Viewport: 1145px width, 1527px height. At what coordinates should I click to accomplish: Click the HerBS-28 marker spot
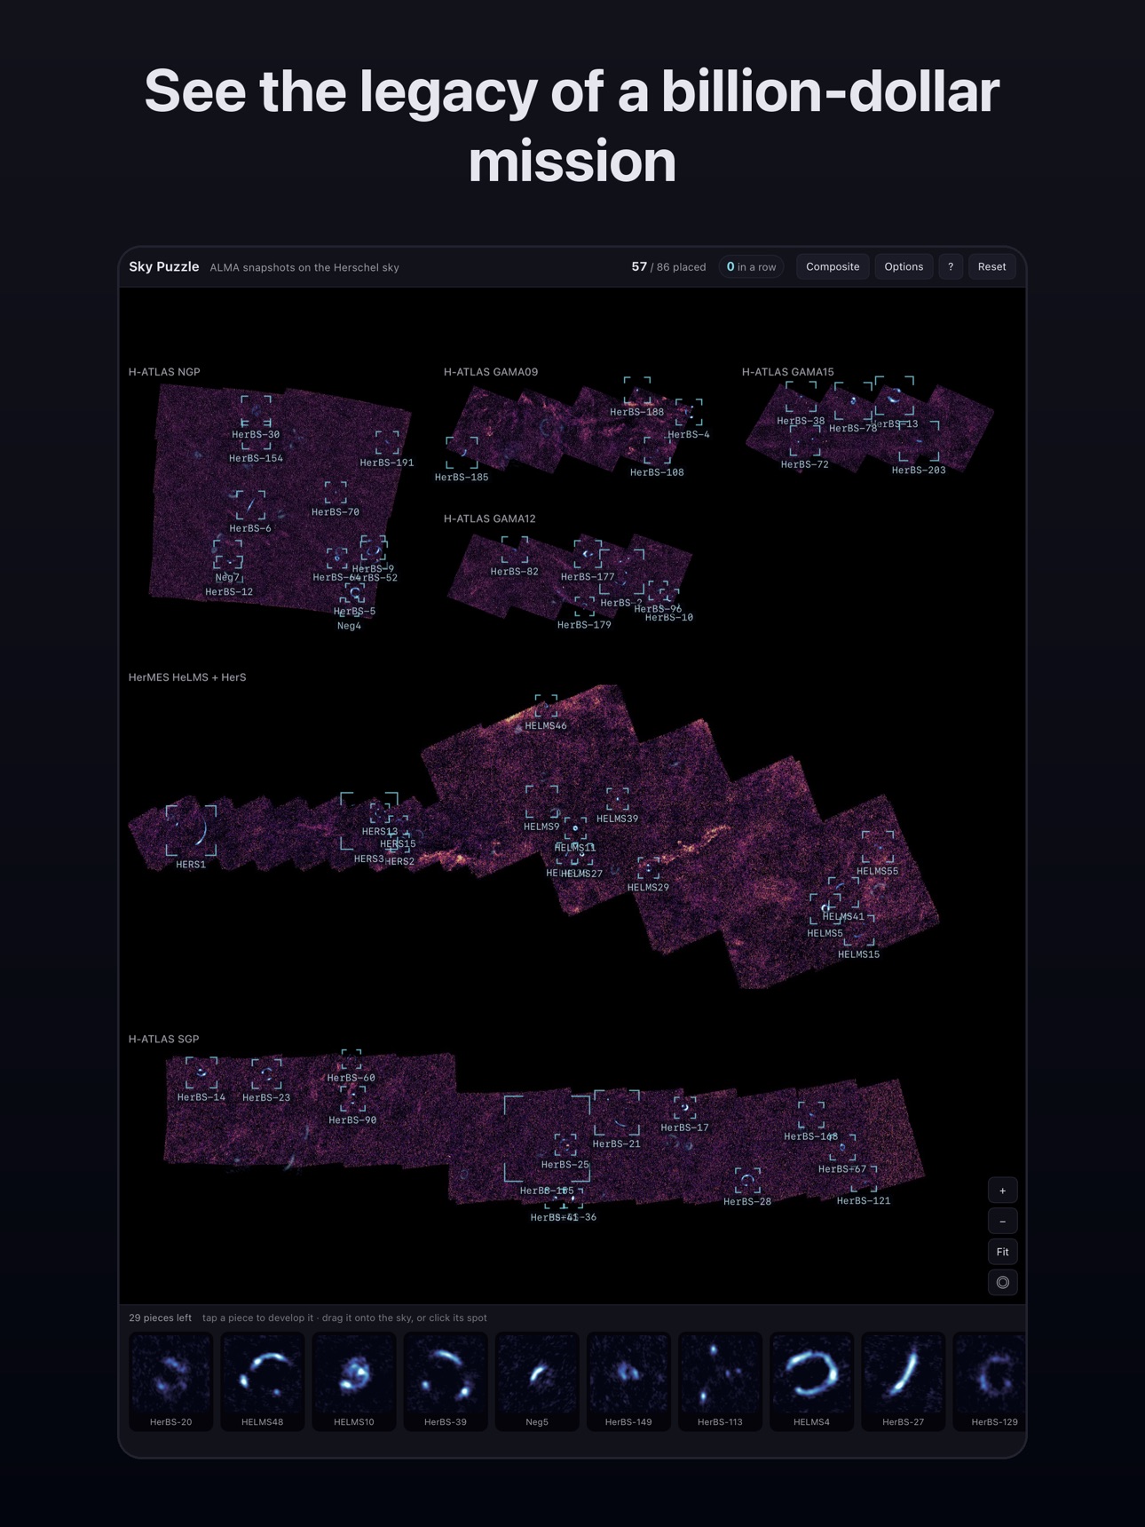click(747, 1181)
